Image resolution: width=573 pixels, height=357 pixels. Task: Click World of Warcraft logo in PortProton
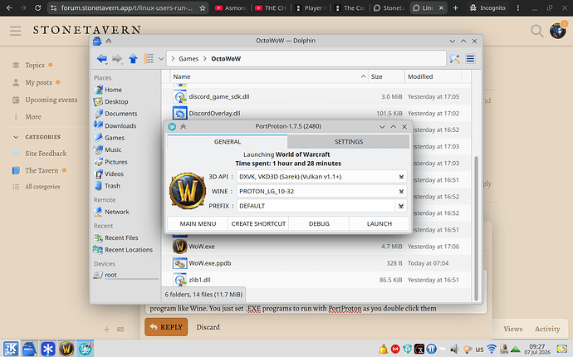188,191
